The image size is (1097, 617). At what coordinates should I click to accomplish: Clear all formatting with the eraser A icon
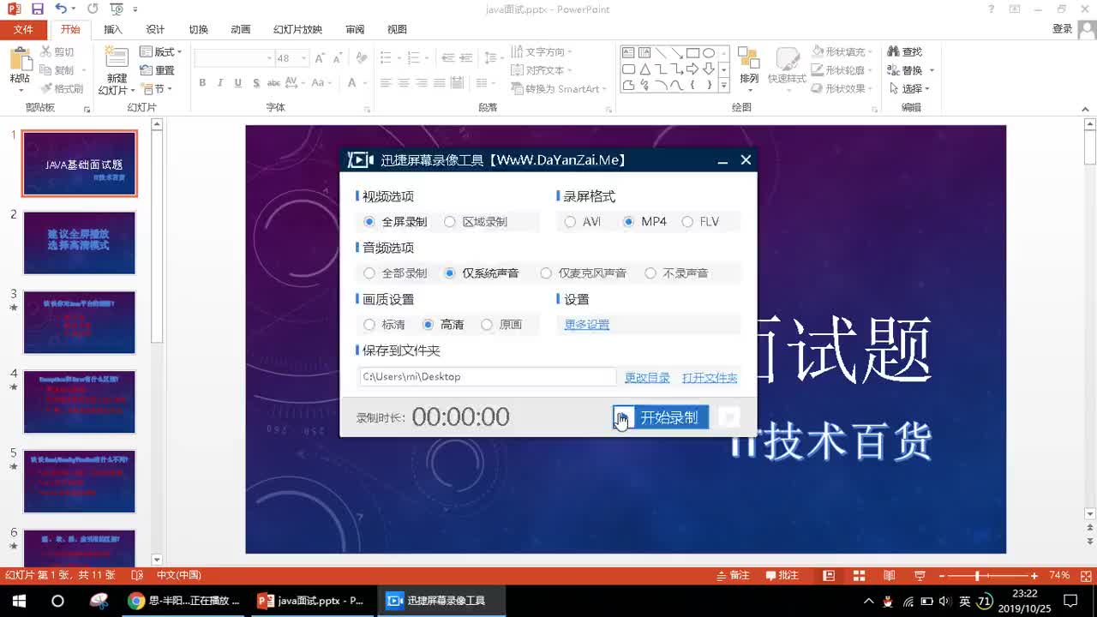362,58
